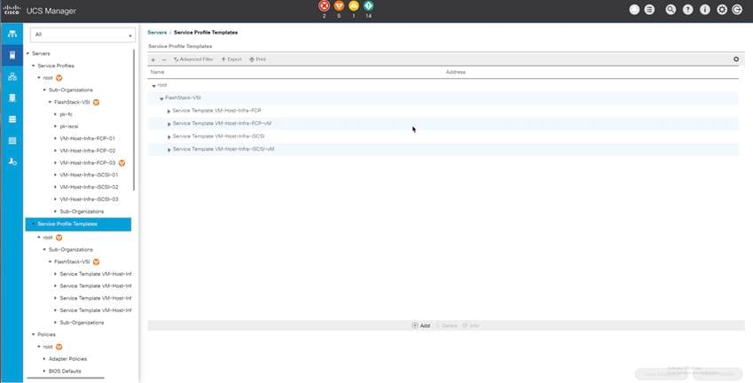
Task: Select pk-fc service profile
Action: pyautogui.click(x=66, y=114)
